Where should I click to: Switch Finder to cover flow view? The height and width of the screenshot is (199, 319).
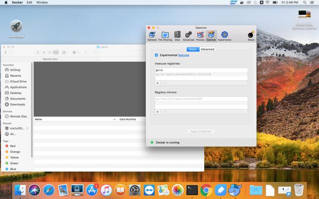tap(56, 52)
